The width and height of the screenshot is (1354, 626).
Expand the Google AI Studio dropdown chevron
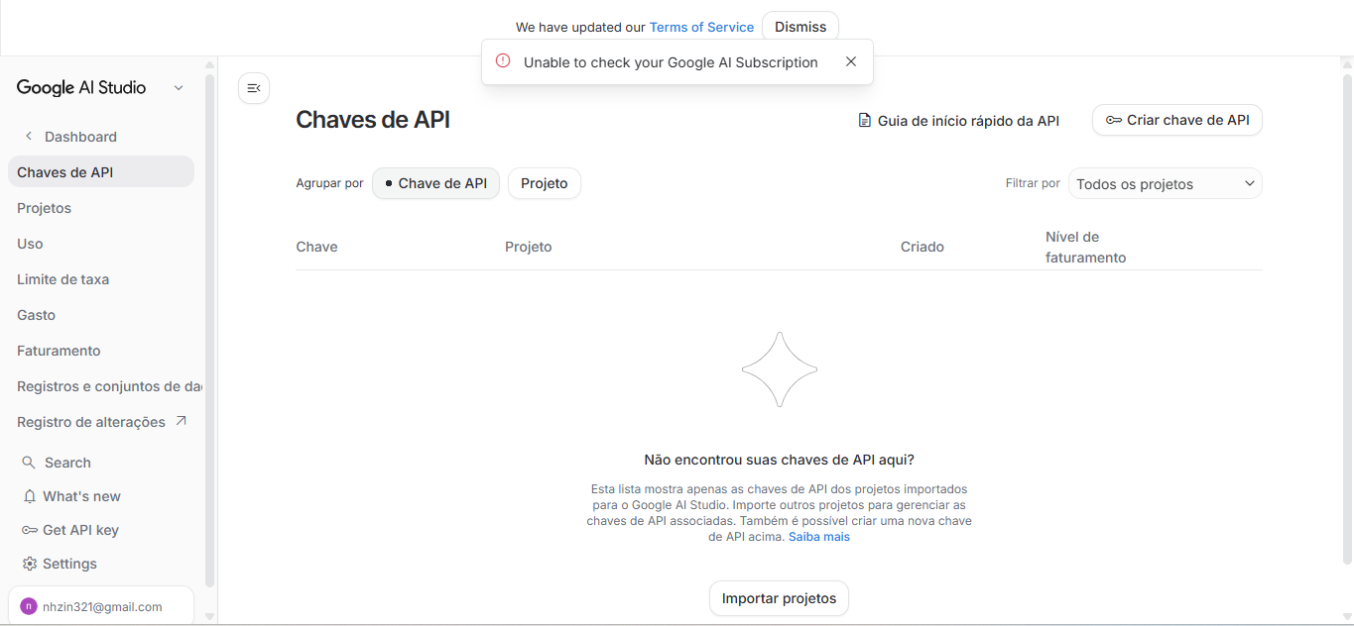pos(179,87)
